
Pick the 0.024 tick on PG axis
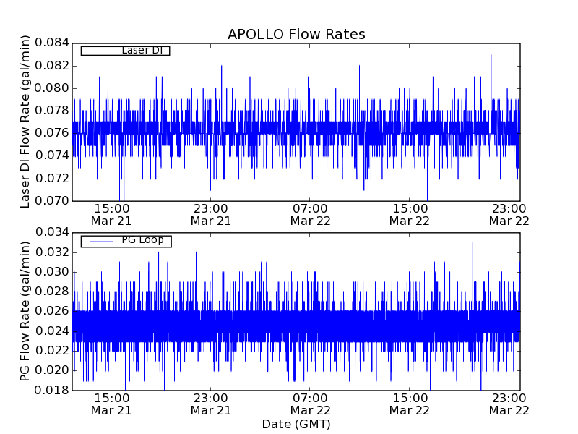click(x=52, y=331)
